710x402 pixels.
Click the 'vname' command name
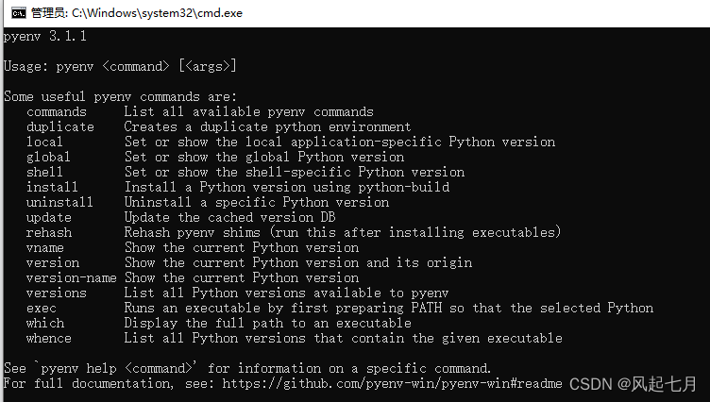44,248
